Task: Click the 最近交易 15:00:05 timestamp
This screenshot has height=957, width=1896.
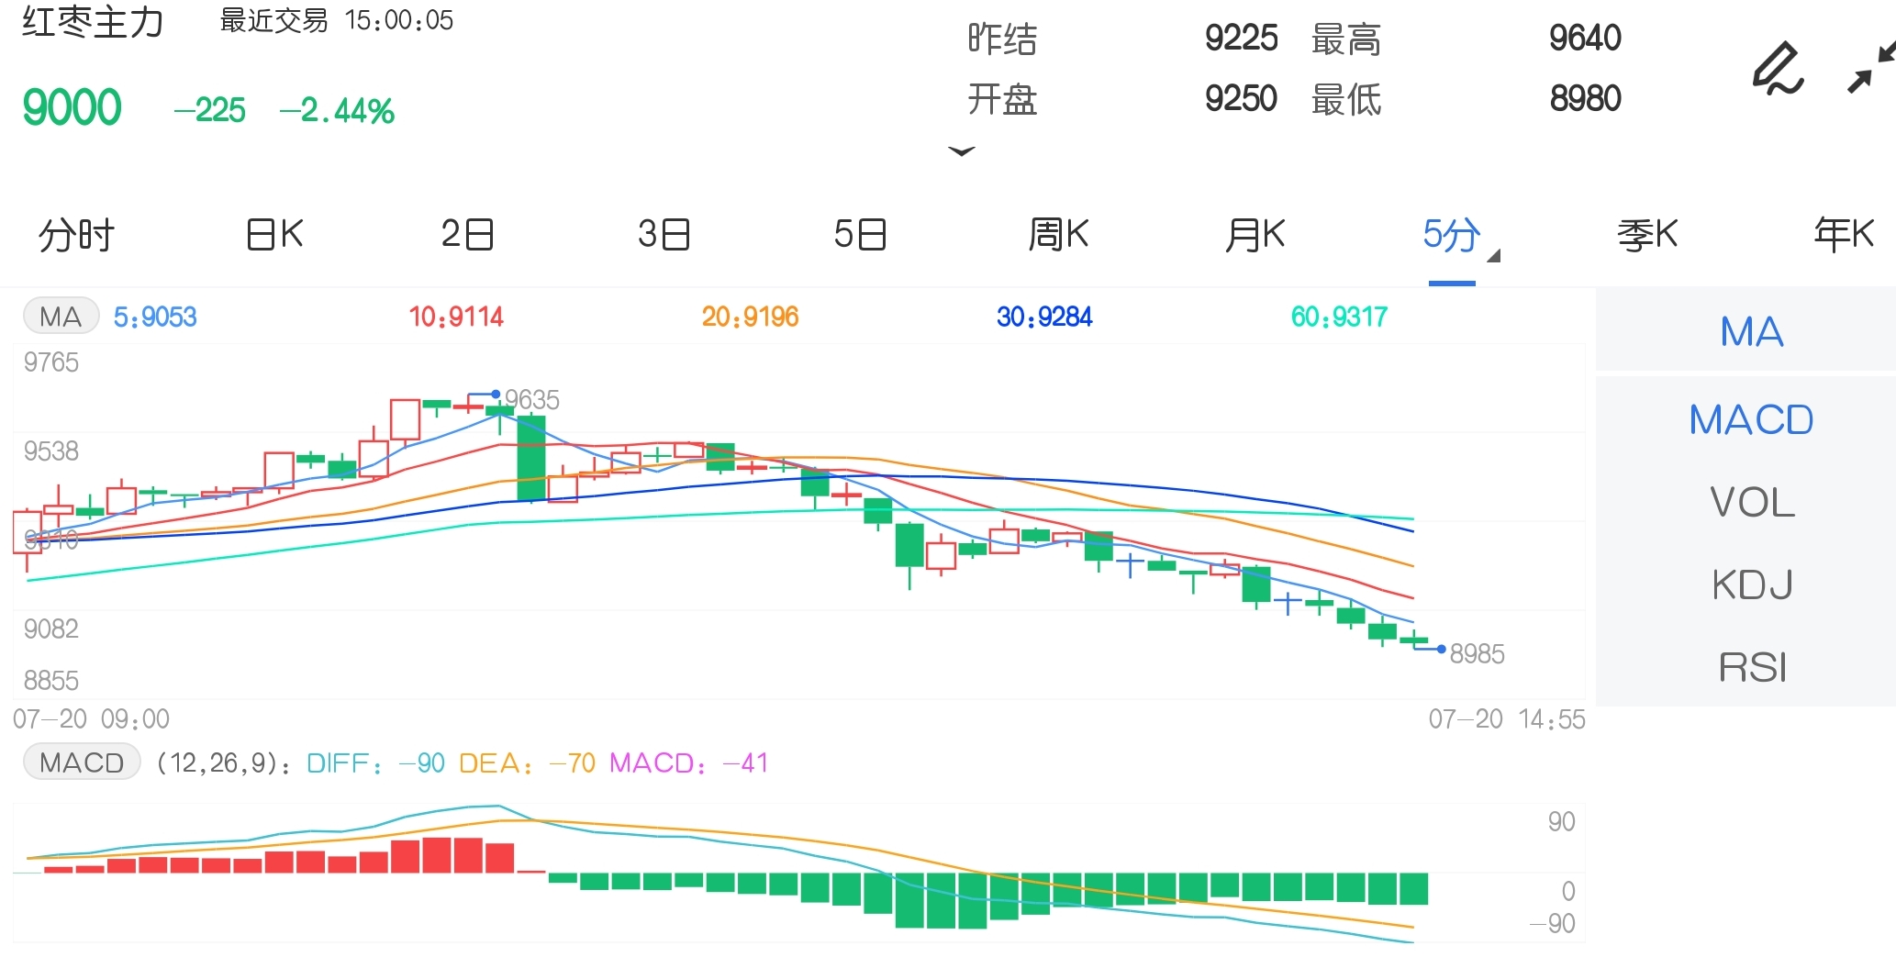Action: (x=336, y=20)
